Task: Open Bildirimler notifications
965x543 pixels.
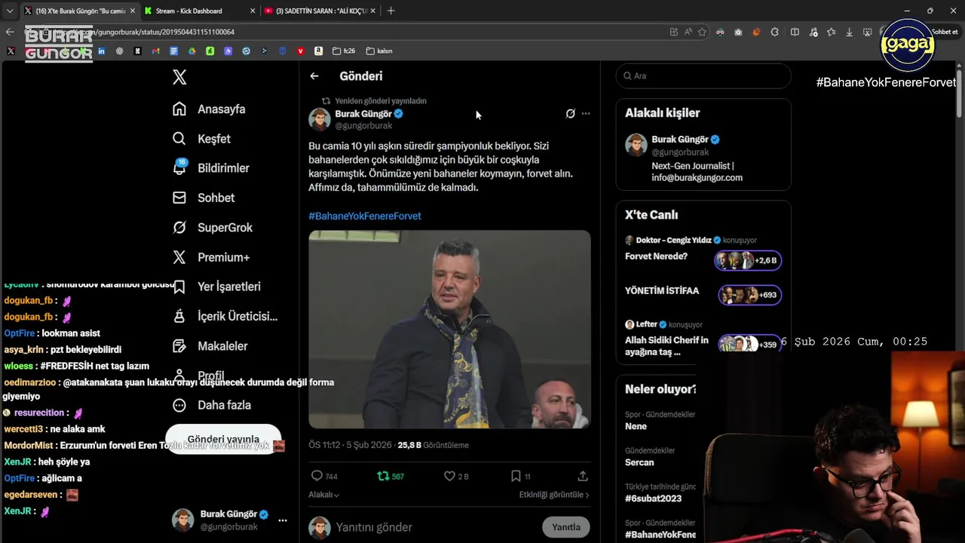Action: 210,168
